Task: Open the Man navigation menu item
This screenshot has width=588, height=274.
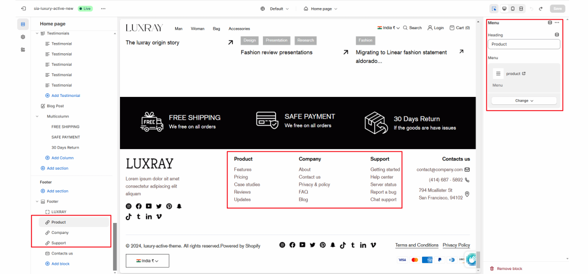Action: tap(179, 29)
